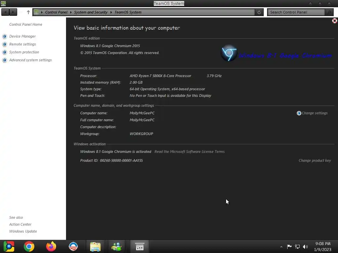
Task: Click the title bar window icon
Action: 3,3
